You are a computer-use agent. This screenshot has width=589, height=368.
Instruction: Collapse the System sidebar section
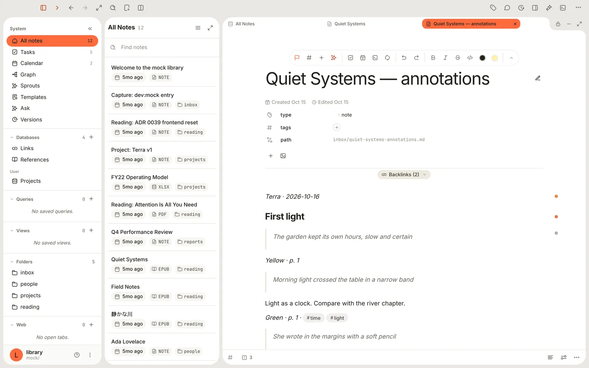coord(90,29)
